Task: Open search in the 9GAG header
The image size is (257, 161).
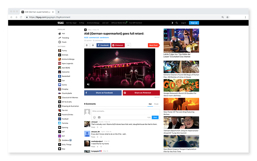Action: [177, 23]
